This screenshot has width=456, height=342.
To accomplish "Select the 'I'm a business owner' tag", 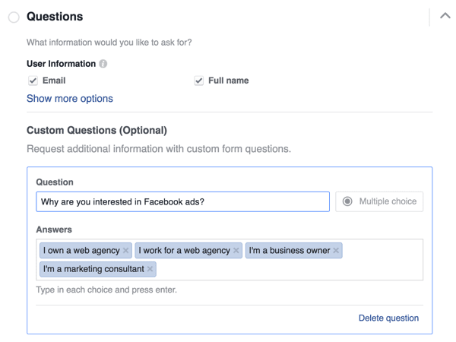I will click(x=289, y=250).
